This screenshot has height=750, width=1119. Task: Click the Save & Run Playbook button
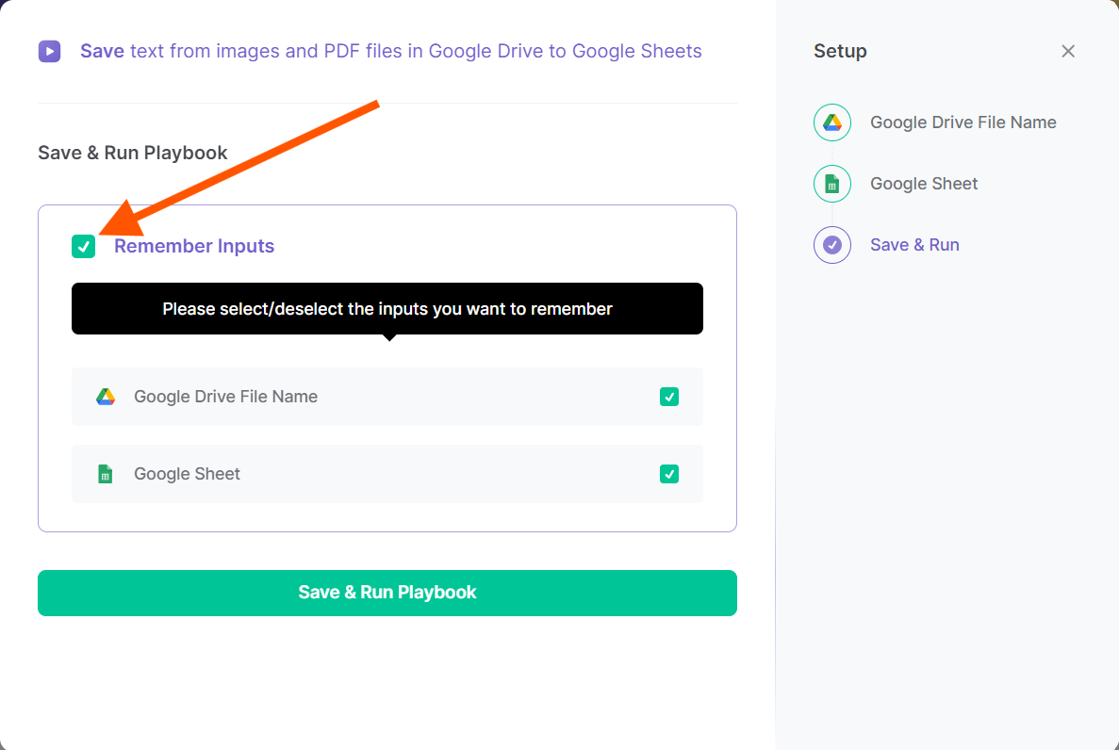(x=387, y=593)
